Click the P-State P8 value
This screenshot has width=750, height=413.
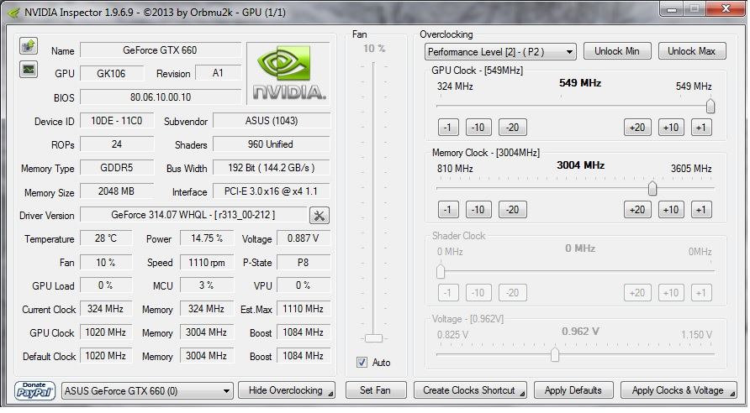(304, 262)
